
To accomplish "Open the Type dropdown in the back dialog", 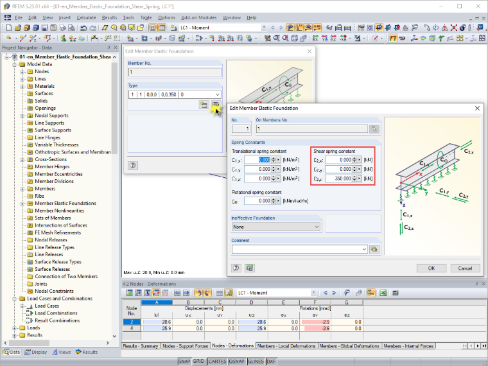I will (217, 94).
